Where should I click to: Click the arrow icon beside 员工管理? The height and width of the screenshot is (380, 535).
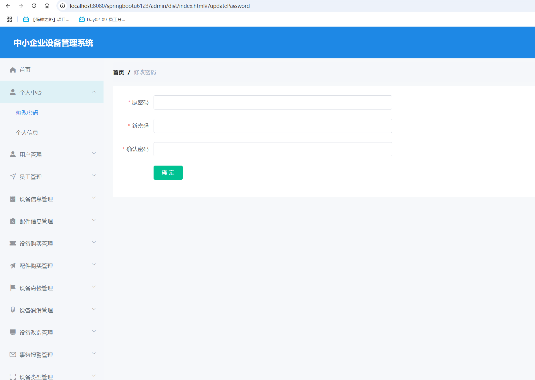click(x=13, y=177)
